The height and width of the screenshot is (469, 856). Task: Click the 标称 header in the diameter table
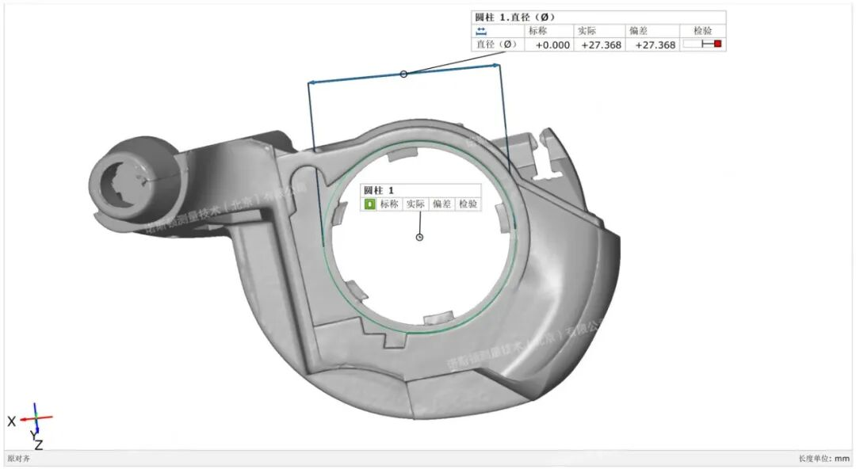click(x=537, y=31)
